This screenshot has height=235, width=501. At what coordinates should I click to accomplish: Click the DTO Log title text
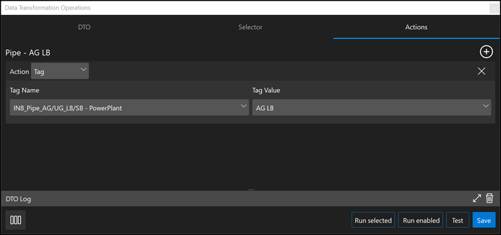[18, 199]
